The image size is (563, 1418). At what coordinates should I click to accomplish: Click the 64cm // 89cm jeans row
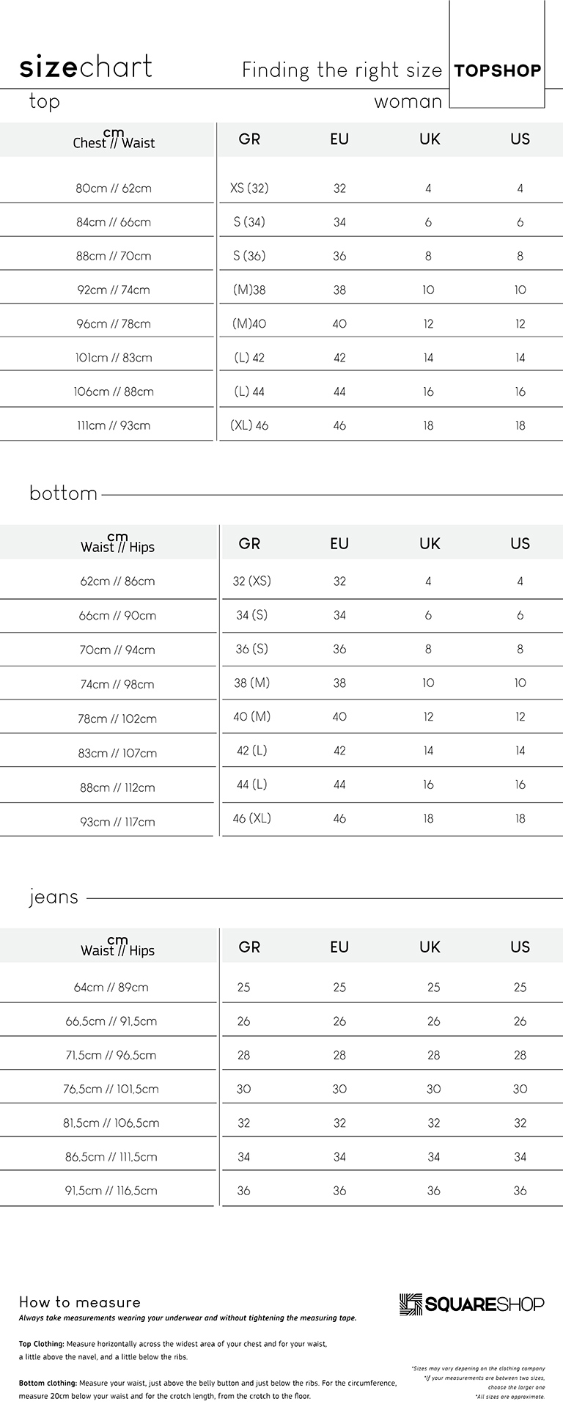tap(281, 987)
